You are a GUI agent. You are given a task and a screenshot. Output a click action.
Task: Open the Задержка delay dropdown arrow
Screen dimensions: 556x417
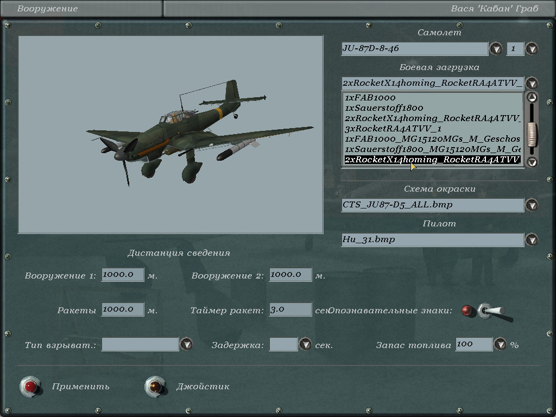(x=305, y=344)
